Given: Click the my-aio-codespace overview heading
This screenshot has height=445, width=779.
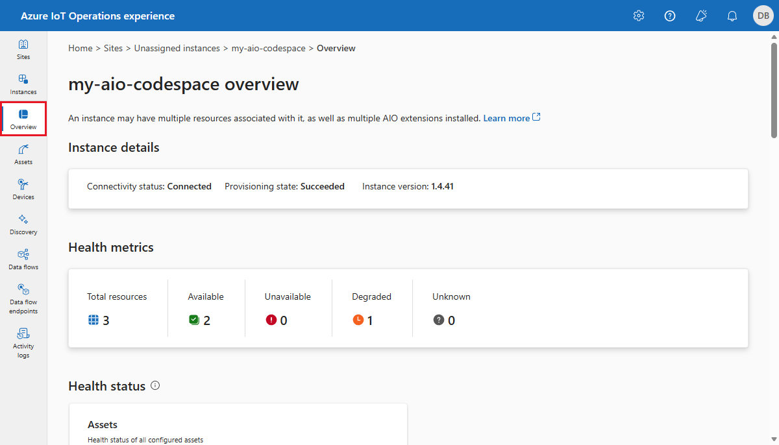Looking at the screenshot, I should [x=184, y=84].
